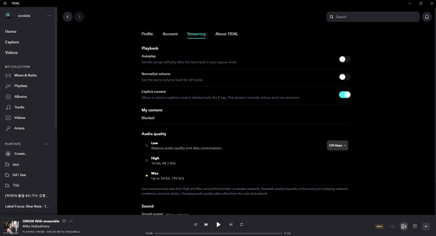Switch to the Account tab
Viewport: 436px width, 236px height.
pos(170,34)
